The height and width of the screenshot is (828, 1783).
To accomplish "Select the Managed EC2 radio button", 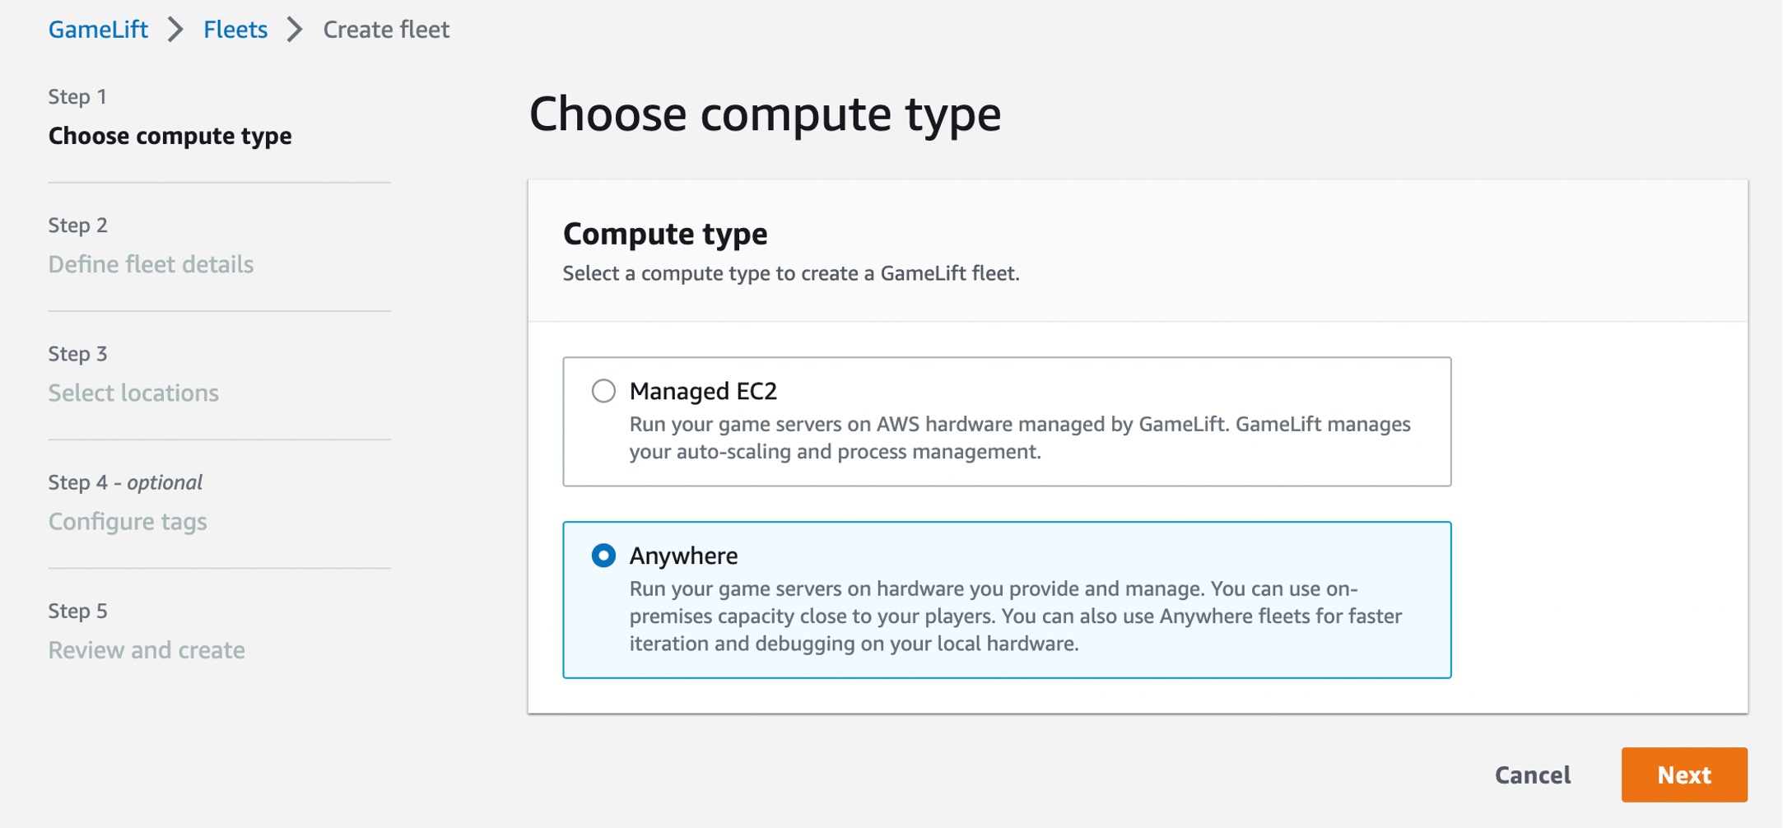I will coord(603,391).
